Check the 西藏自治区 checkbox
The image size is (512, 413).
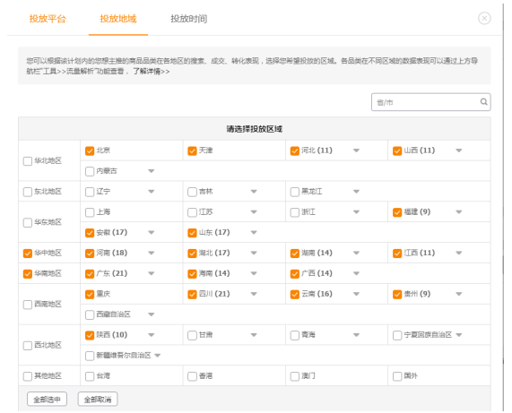coord(90,314)
